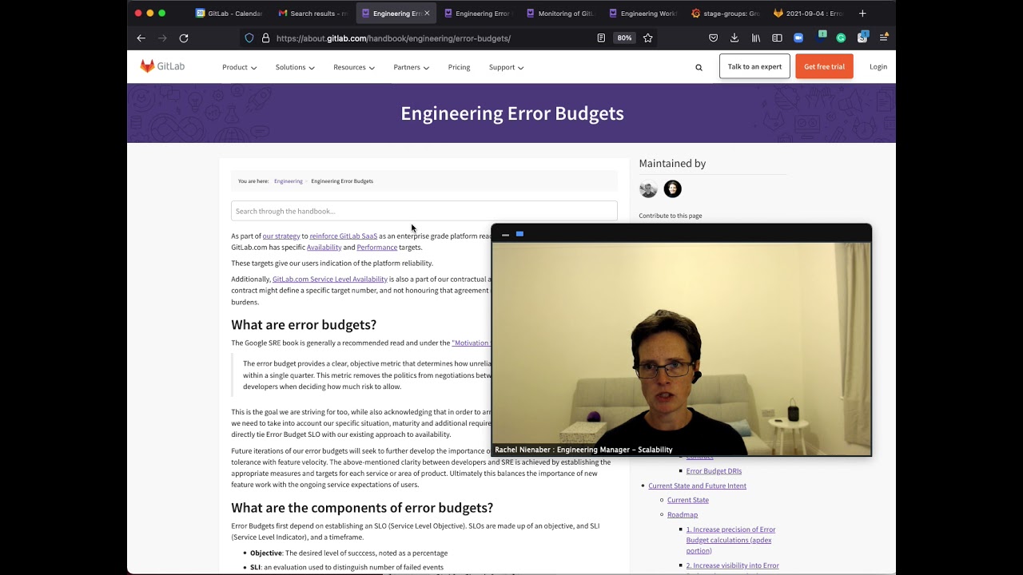View site security via the padlock icon

pos(265,38)
